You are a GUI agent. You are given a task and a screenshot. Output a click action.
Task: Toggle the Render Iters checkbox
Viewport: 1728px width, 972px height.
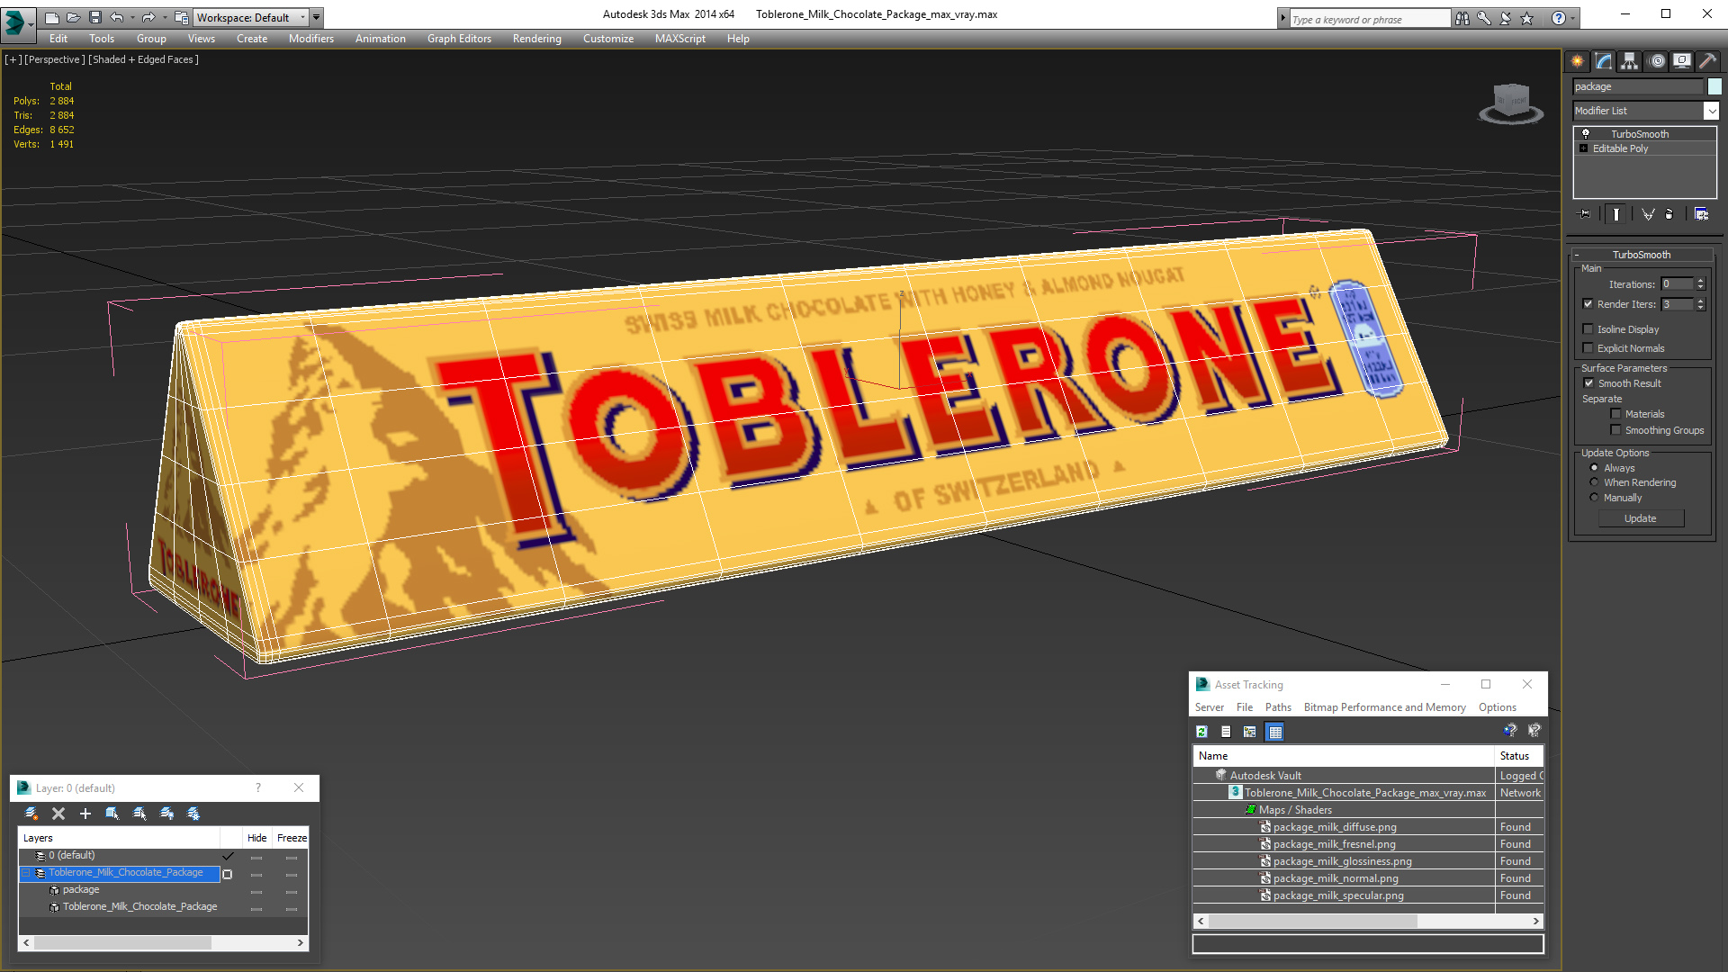[1588, 304]
